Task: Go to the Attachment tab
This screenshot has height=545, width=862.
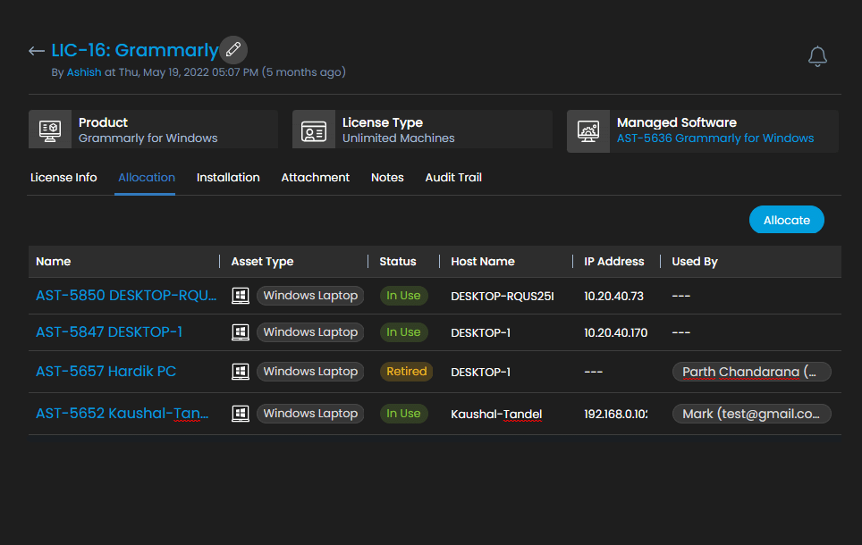Action: click(x=315, y=178)
